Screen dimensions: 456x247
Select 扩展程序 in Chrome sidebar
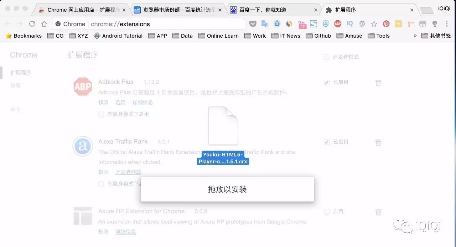pos(21,73)
